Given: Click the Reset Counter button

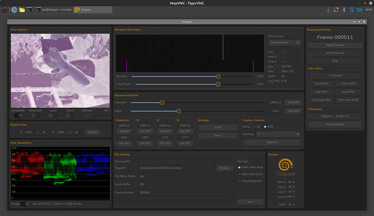Looking at the screenshot, I should (335, 45).
